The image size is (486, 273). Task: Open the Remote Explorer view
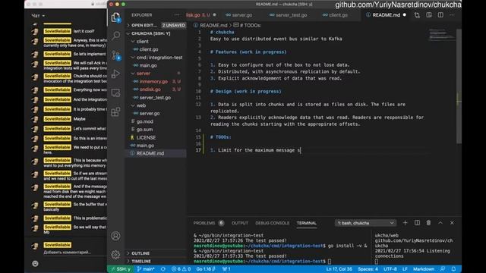click(115, 93)
